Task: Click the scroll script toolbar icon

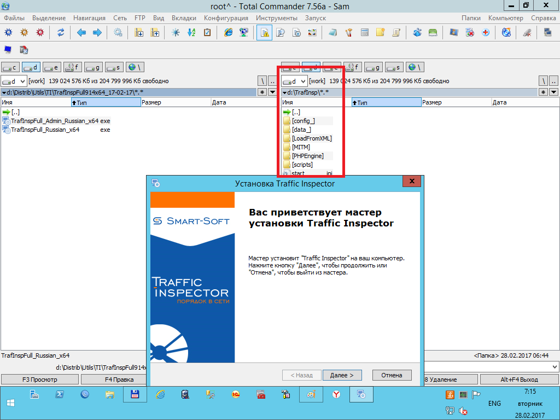Action: (396, 32)
